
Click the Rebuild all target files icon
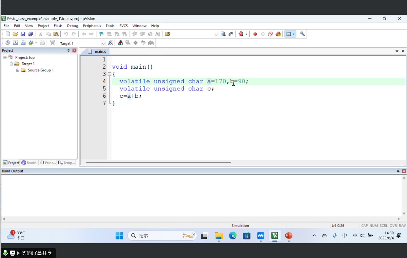click(23, 43)
